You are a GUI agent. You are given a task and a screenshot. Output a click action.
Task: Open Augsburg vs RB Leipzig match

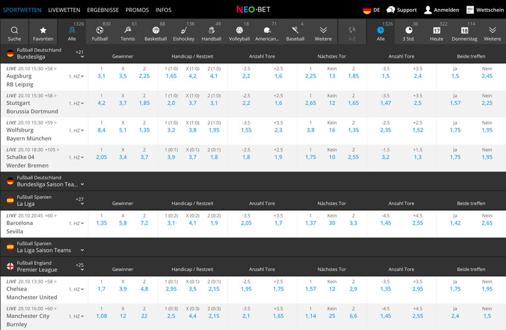[20, 80]
